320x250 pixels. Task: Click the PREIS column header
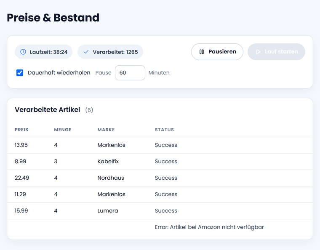[21, 130]
